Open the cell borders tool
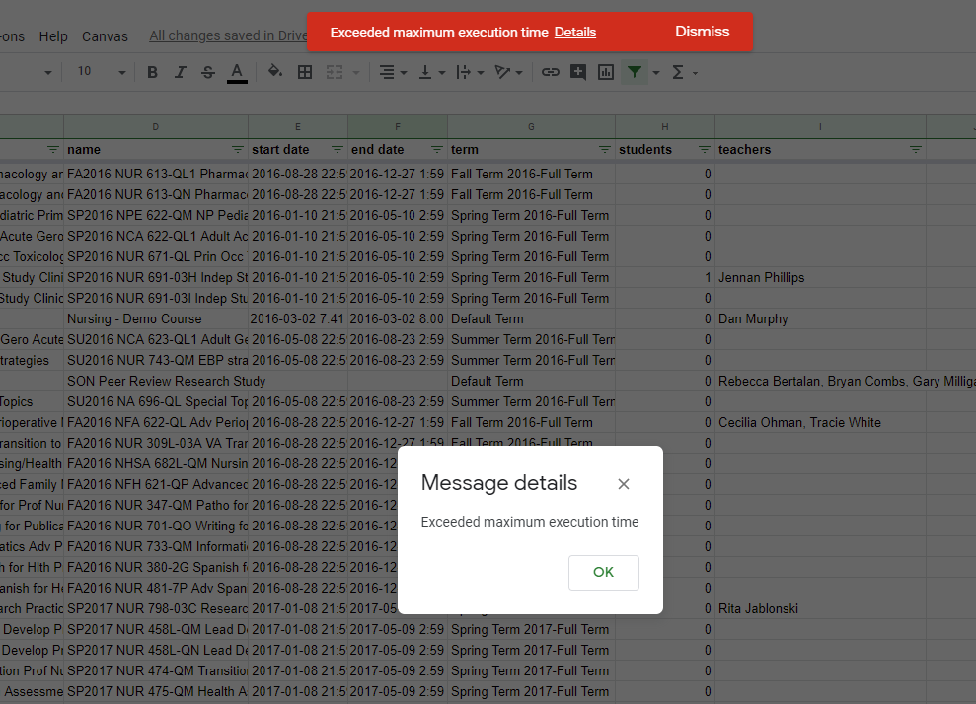The image size is (976, 704). 305,72
